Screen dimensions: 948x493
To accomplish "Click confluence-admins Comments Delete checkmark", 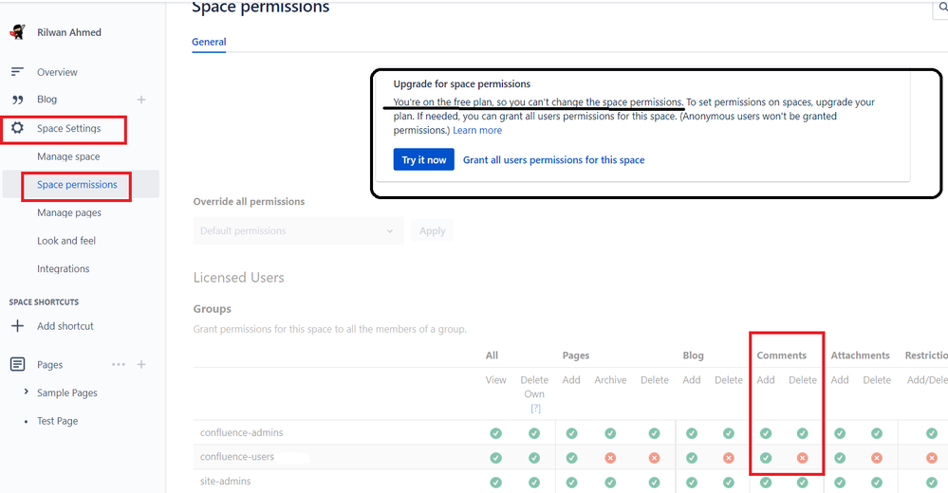I will [x=802, y=433].
